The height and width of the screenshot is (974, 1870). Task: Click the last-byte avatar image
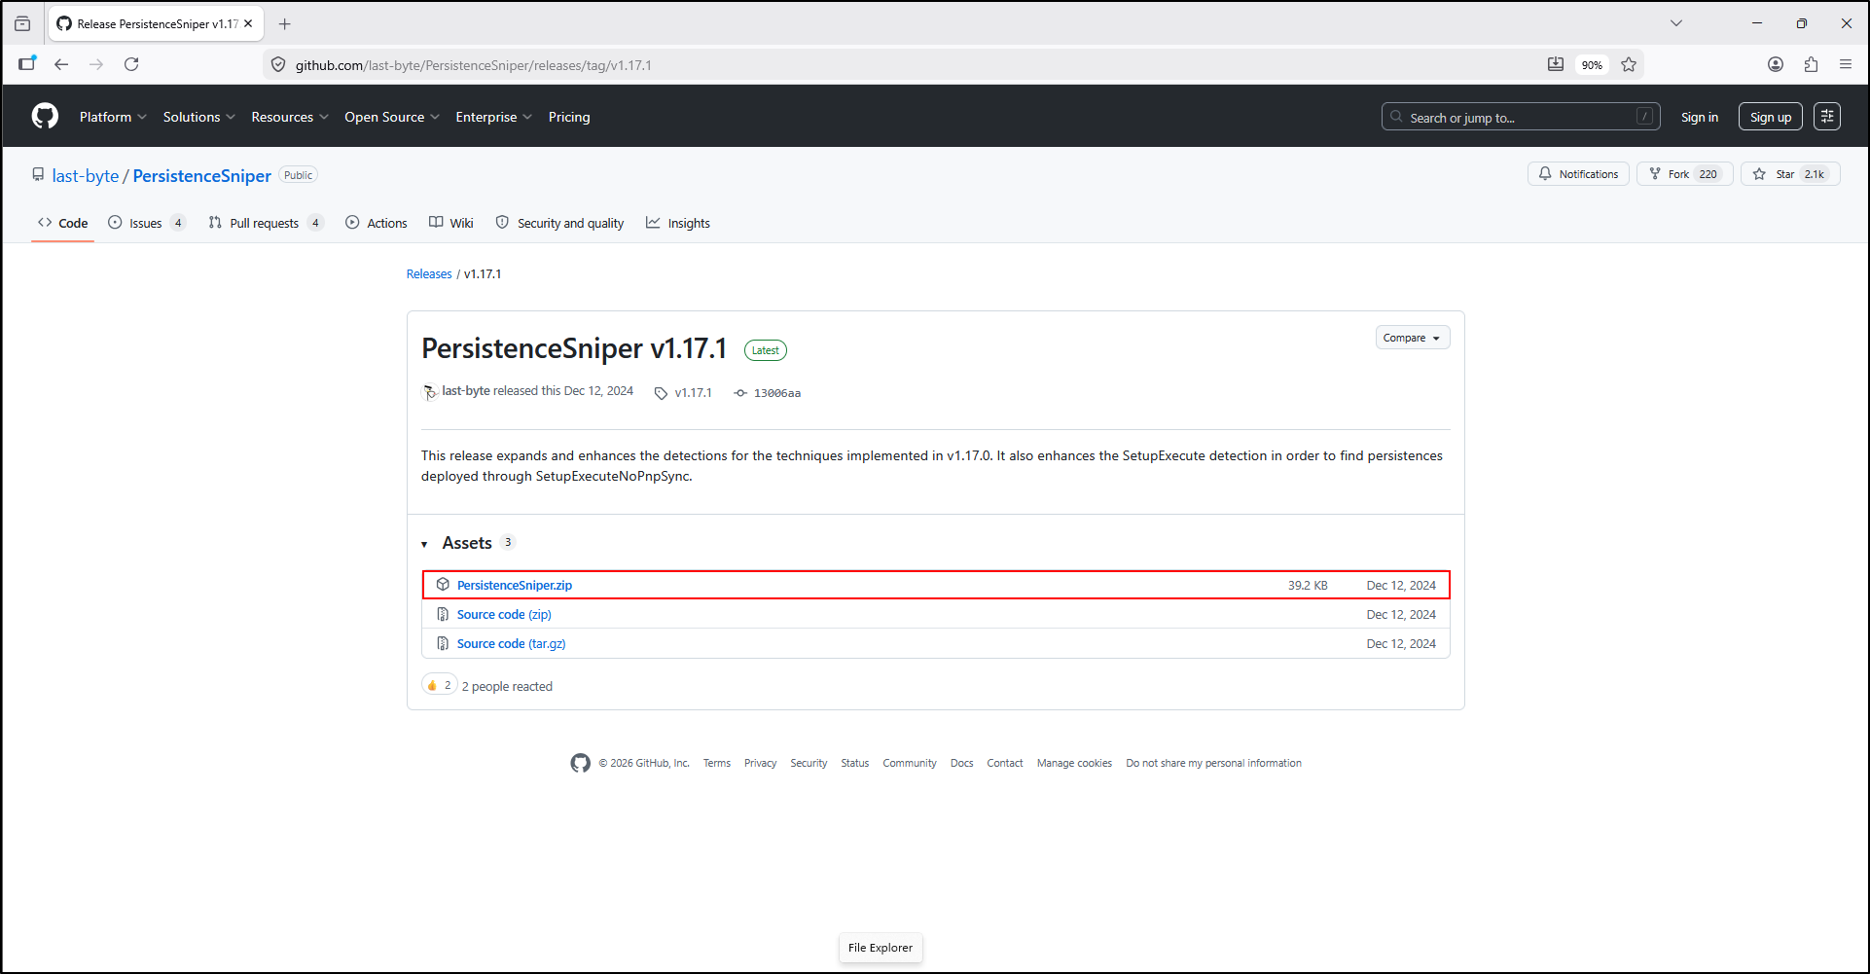pos(429,391)
